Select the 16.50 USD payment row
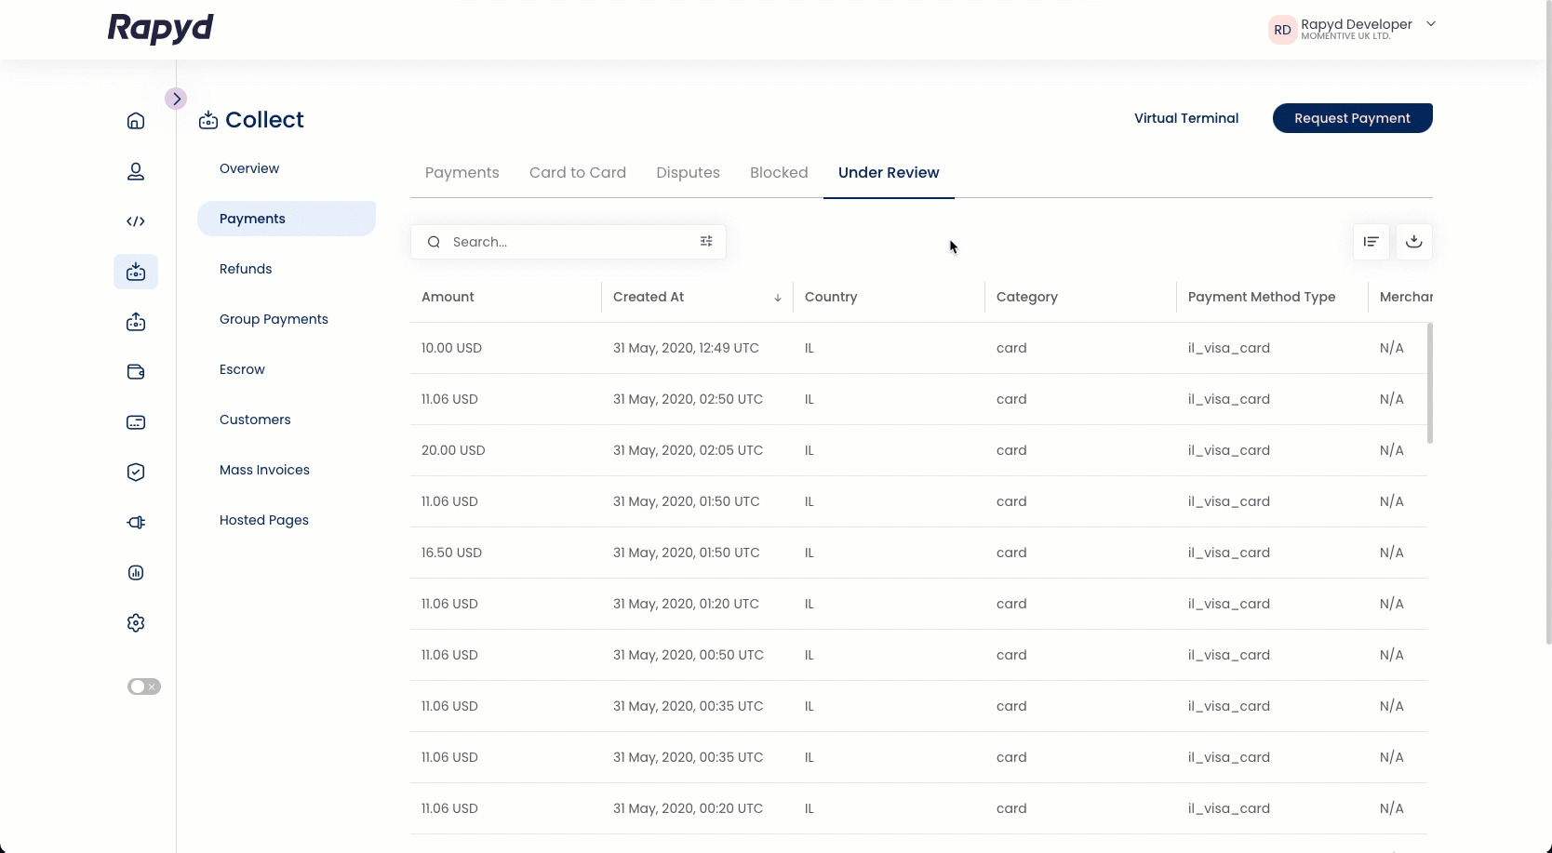1552x853 pixels. pyautogui.click(x=918, y=553)
